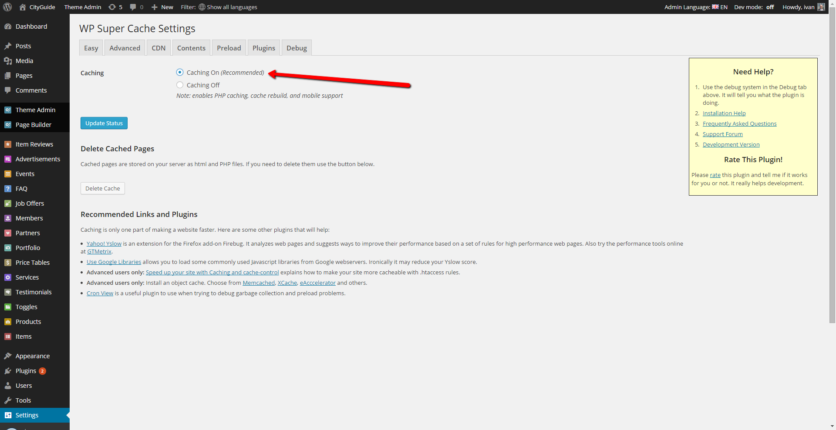
Task: Click the Portfolio camera icon
Action: 8,248
